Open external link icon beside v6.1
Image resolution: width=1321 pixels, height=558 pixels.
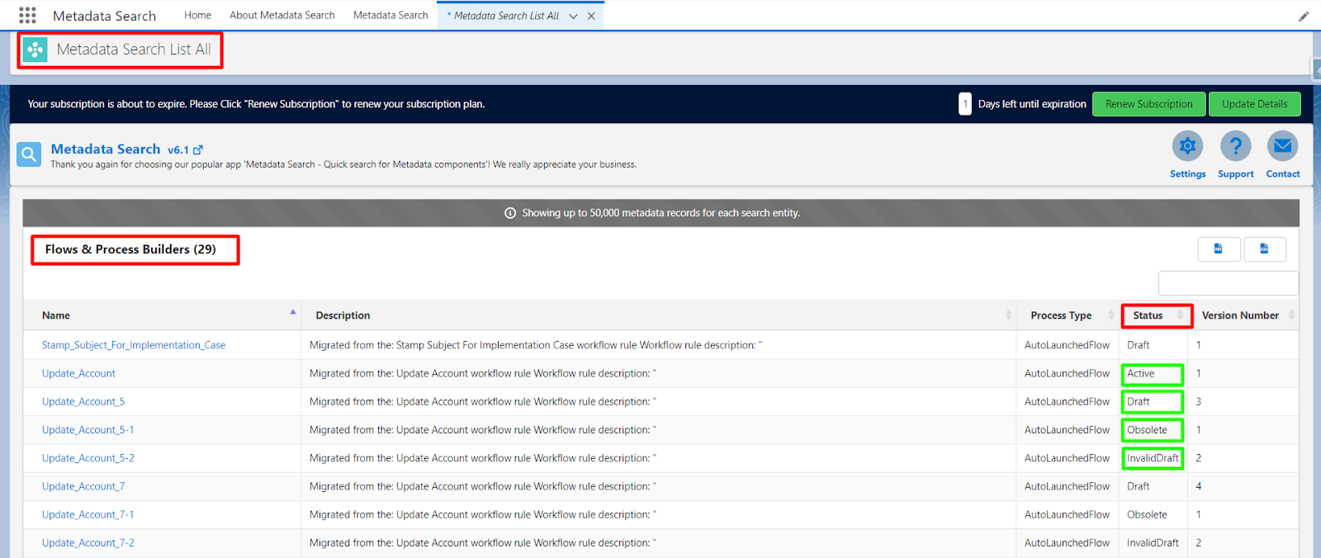click(198, 150)
